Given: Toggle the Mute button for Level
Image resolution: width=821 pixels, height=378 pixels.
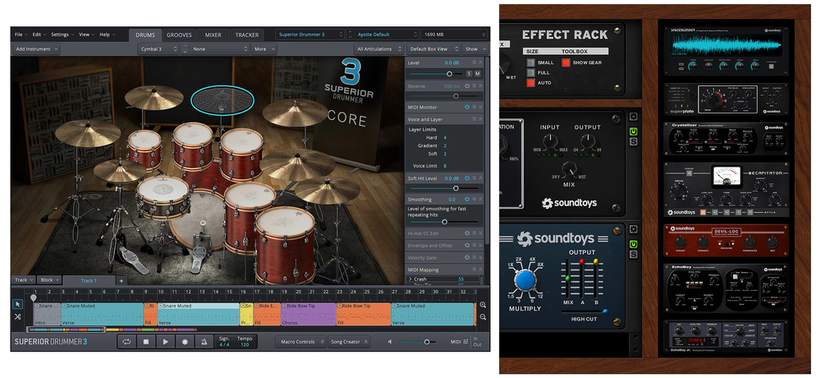Looking at the screenshot, I should click(478, 74).
